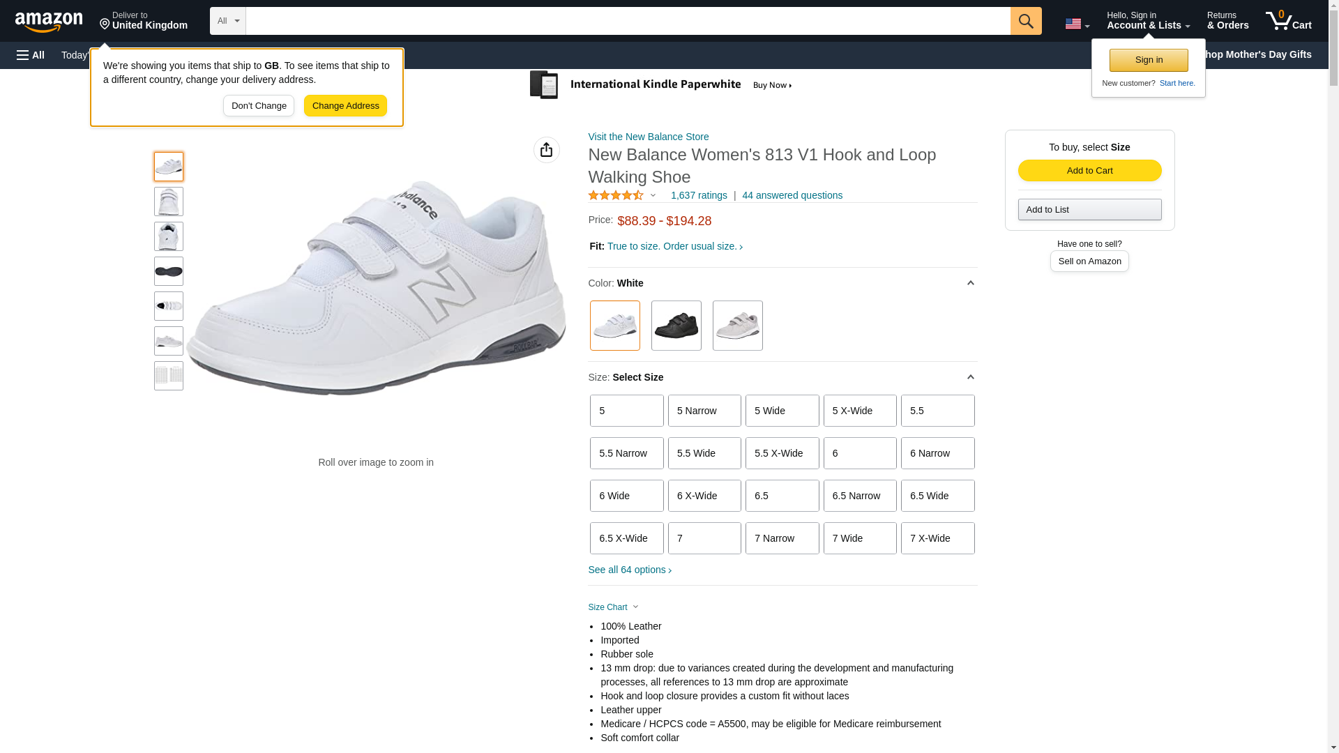Click the share icon on product image

(547, 150)
